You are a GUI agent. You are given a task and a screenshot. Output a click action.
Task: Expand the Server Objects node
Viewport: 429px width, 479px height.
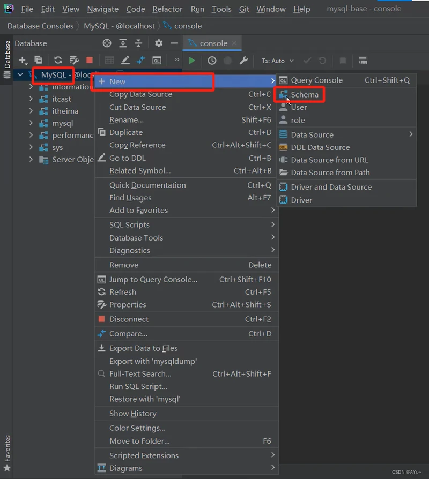31,159
